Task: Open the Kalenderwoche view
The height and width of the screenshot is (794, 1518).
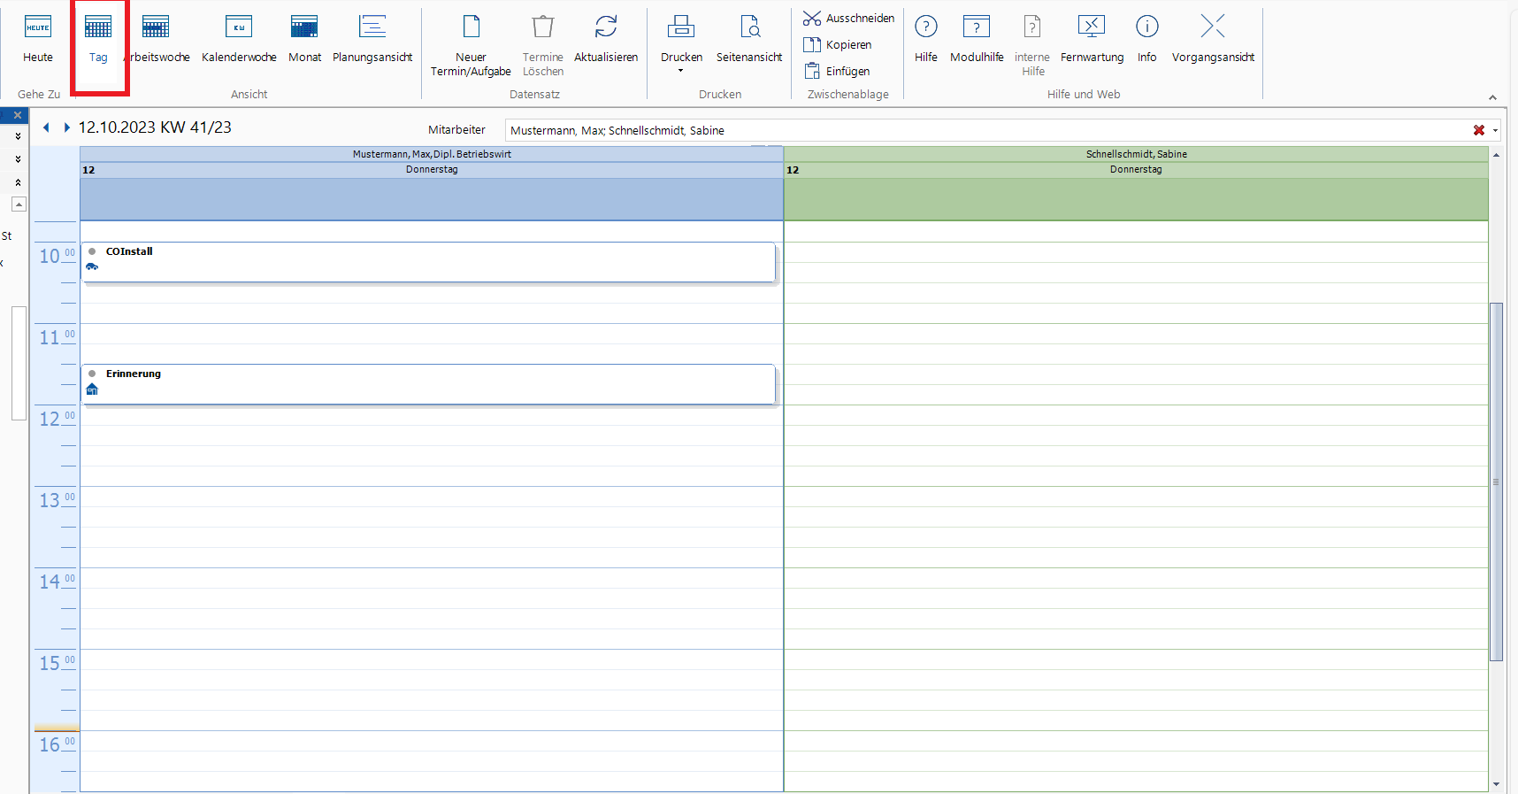Action: pyautogui.click(x=239, y=39)
